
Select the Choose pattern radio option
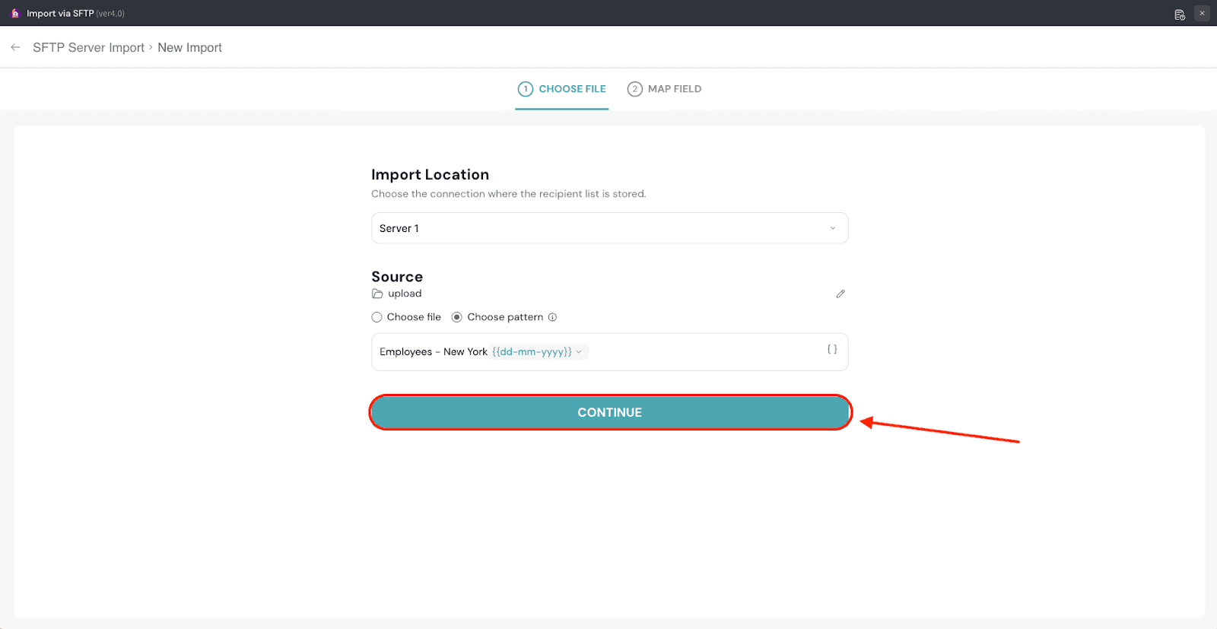[457, 317]
